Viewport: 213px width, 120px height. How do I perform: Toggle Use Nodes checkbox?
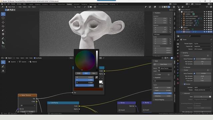pos(35,58)
